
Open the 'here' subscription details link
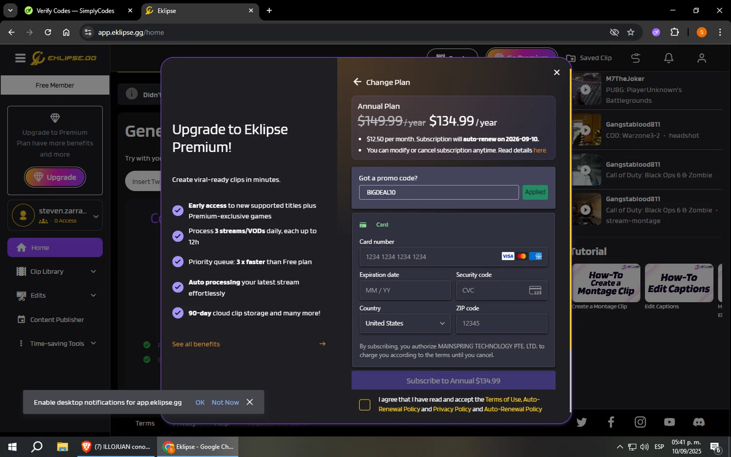(539, 150)
